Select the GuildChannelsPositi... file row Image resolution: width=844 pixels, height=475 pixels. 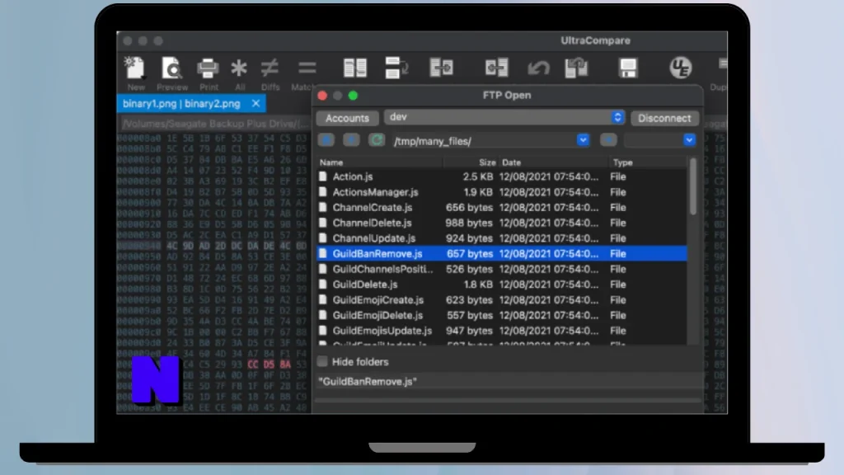[x=502, y=270]
